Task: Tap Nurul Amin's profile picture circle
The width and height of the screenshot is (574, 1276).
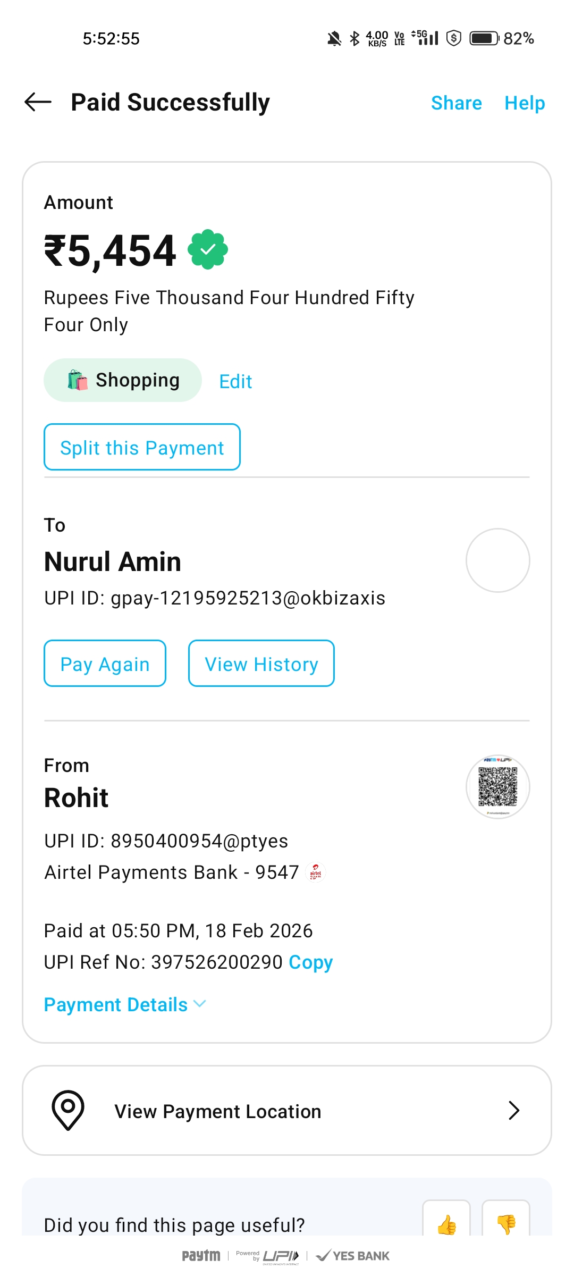Action: pos(497,560)
